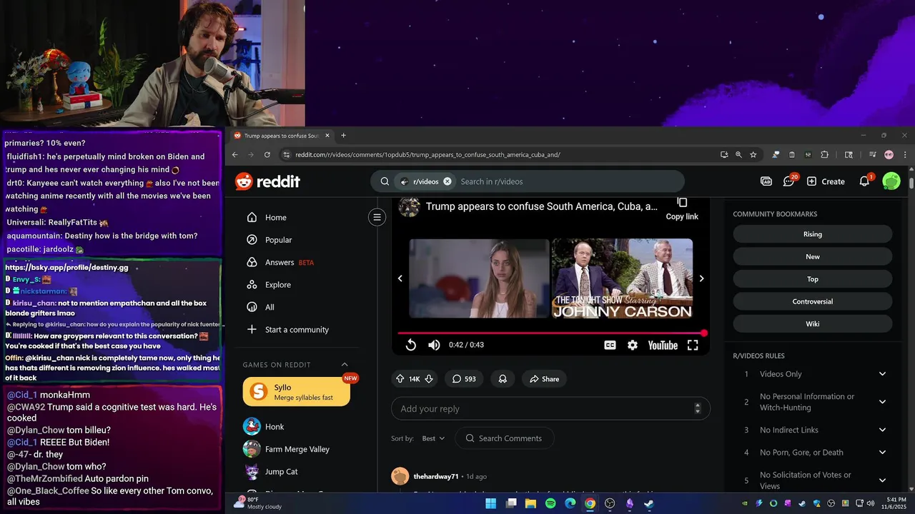The height and width of the screenshot is (514, 915).
Task: Open YouTube player settings gear
Action: point(633,345)
